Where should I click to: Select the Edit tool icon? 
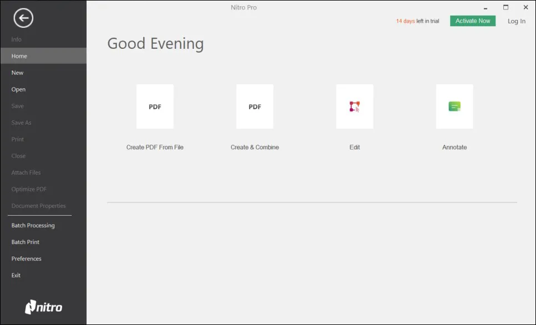(355, 107)
